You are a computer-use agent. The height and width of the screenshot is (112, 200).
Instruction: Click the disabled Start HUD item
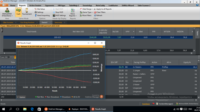click(x=58, y=9)
